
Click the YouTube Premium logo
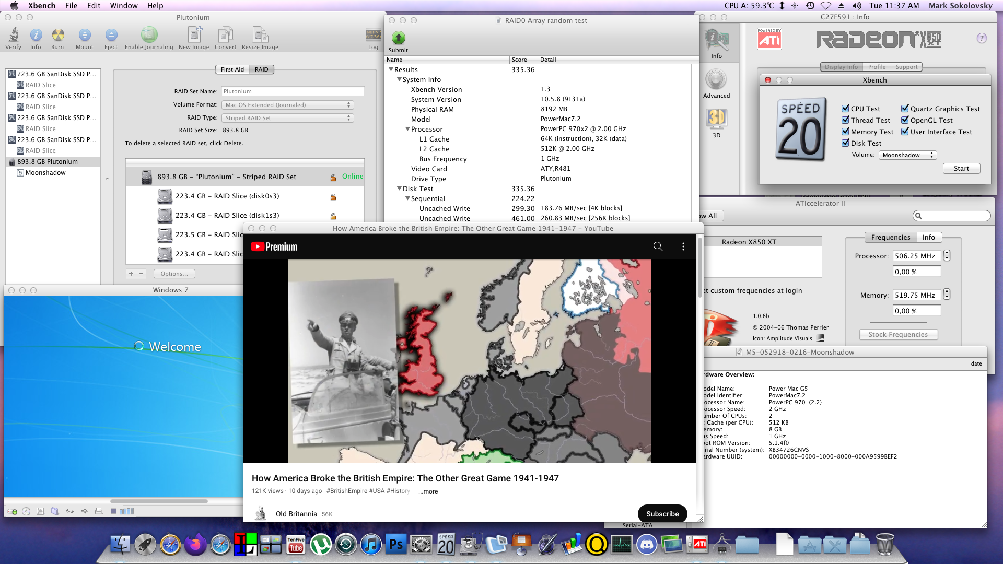(x=274, y=246)
